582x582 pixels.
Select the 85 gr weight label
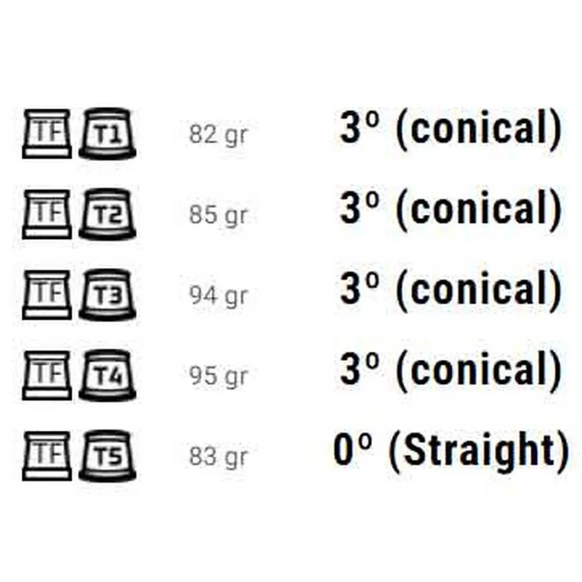(x=218, y=215)
